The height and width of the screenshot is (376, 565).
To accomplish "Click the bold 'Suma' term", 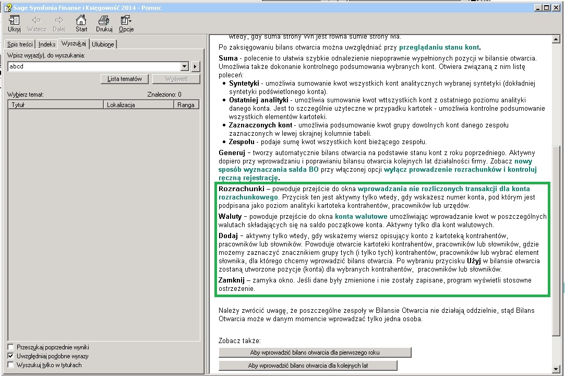I will click(228, 58).
